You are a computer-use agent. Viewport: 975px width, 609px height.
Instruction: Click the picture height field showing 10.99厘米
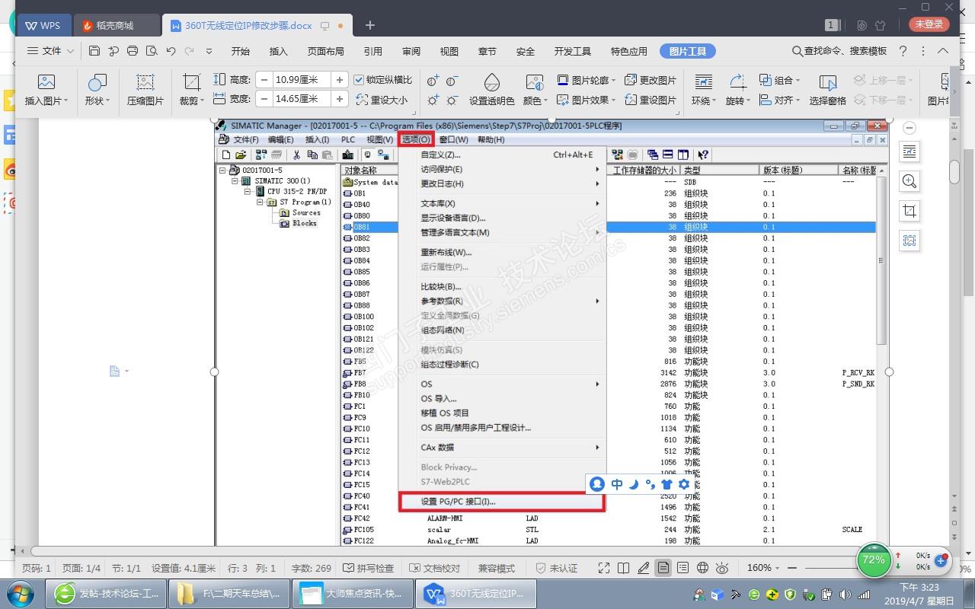pyautogui.click(x=302, y=80)
